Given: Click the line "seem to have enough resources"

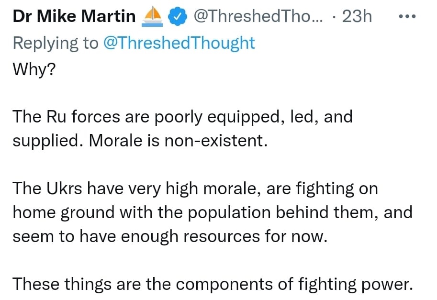Looking at the screenshot, I should click(x=169, y=236).
